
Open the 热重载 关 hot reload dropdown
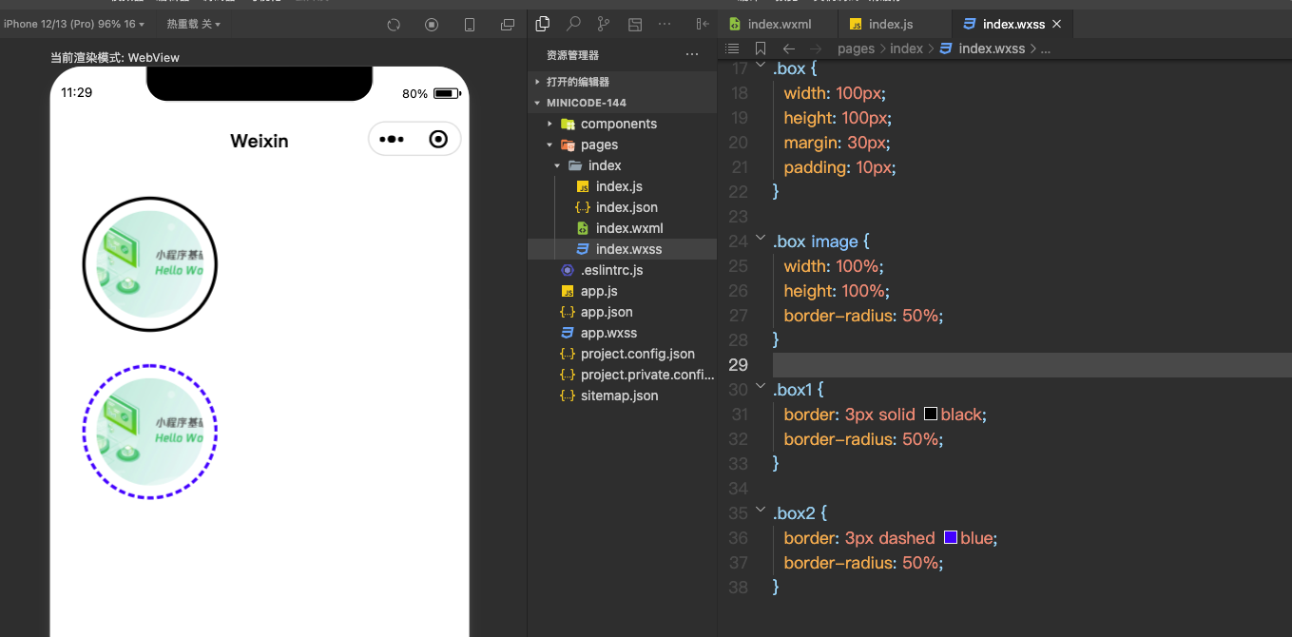tap(194, 24)
